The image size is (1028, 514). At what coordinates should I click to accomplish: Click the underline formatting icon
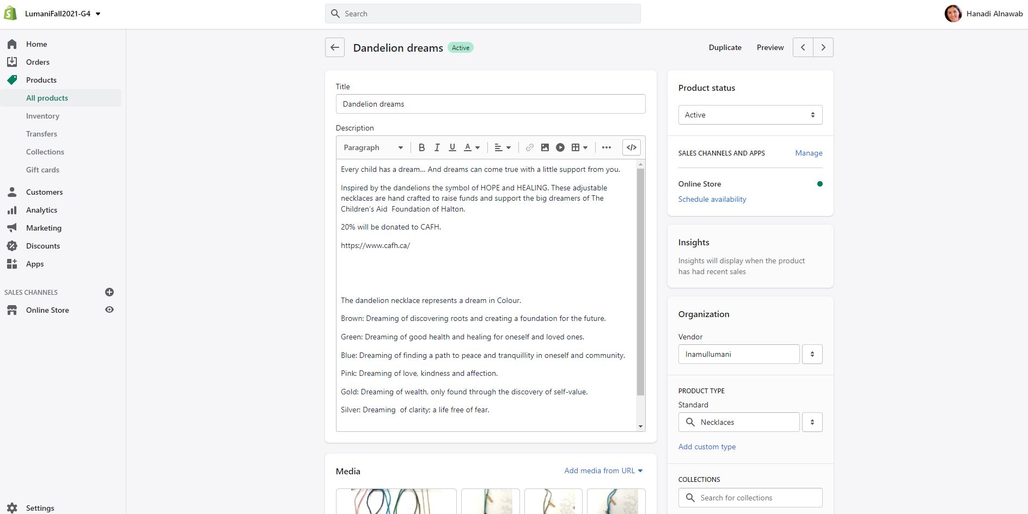click(452, 147)
